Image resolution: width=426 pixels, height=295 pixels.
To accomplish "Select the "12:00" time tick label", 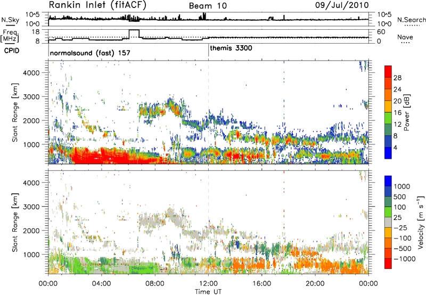I will click(208, 284).
